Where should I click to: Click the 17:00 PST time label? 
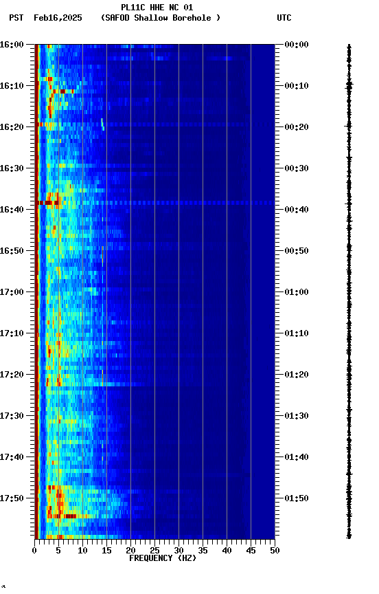(x=12, y=292)
